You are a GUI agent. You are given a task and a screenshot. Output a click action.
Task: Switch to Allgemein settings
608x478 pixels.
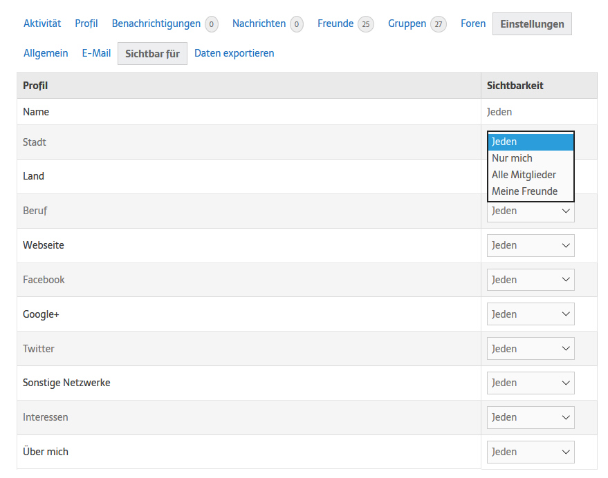pos(46,53)
